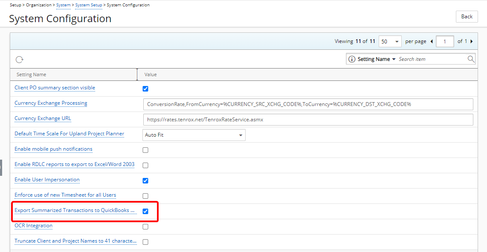Open the Setting Name search filter dropdown

(376, 59)
